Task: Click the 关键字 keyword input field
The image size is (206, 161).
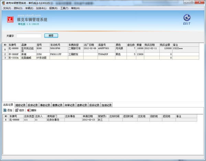Action: [x=29, y=35]
